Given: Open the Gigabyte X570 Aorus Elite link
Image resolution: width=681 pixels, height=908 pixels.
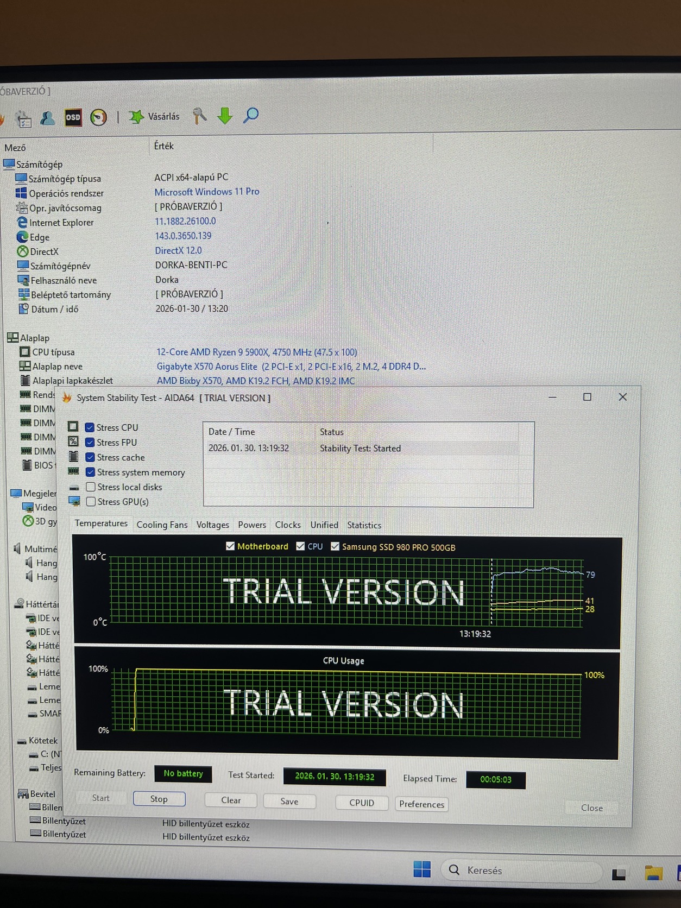Looking at the screenshot, I should coord(291,367).
